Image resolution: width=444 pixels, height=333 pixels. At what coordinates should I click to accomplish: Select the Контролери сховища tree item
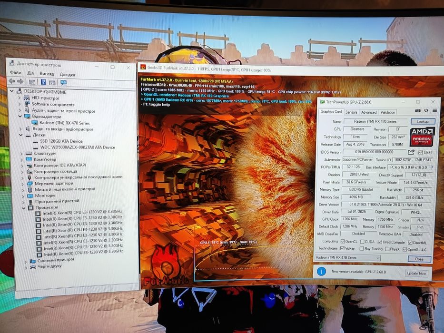[x=56, y=171]
